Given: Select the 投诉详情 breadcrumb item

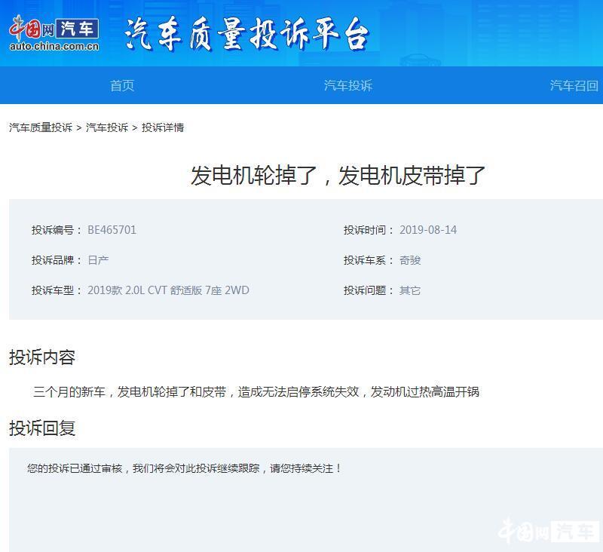Looking at the screenshot, I should coord(163,127).
